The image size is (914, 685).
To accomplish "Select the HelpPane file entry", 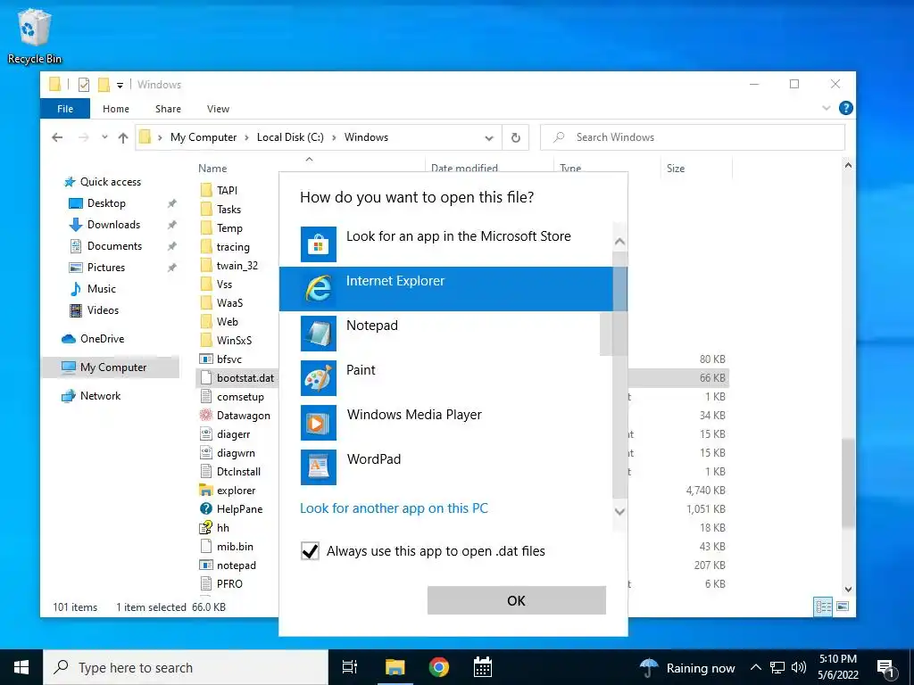I will pyautogui.click(x=231, y=509).
